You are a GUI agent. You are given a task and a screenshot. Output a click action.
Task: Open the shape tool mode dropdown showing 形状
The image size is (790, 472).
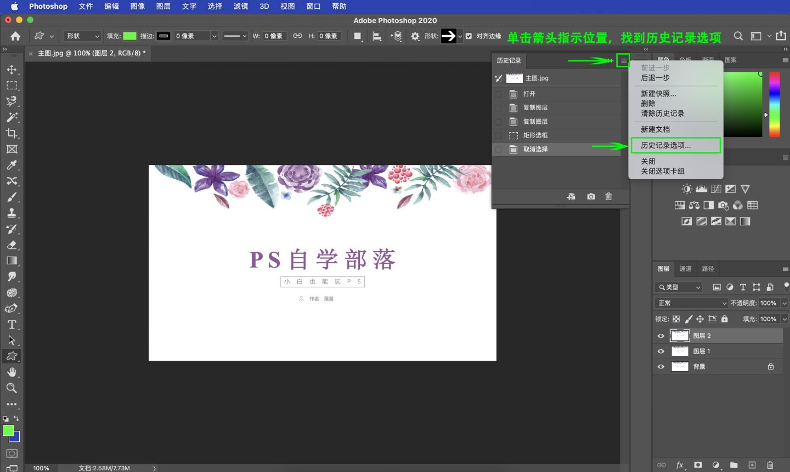click(81, 36)
